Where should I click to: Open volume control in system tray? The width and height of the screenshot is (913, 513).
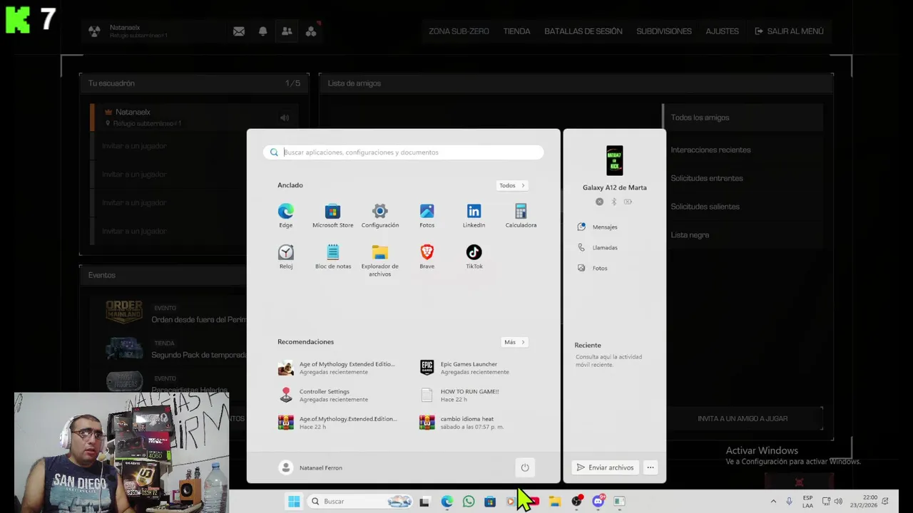838,502
